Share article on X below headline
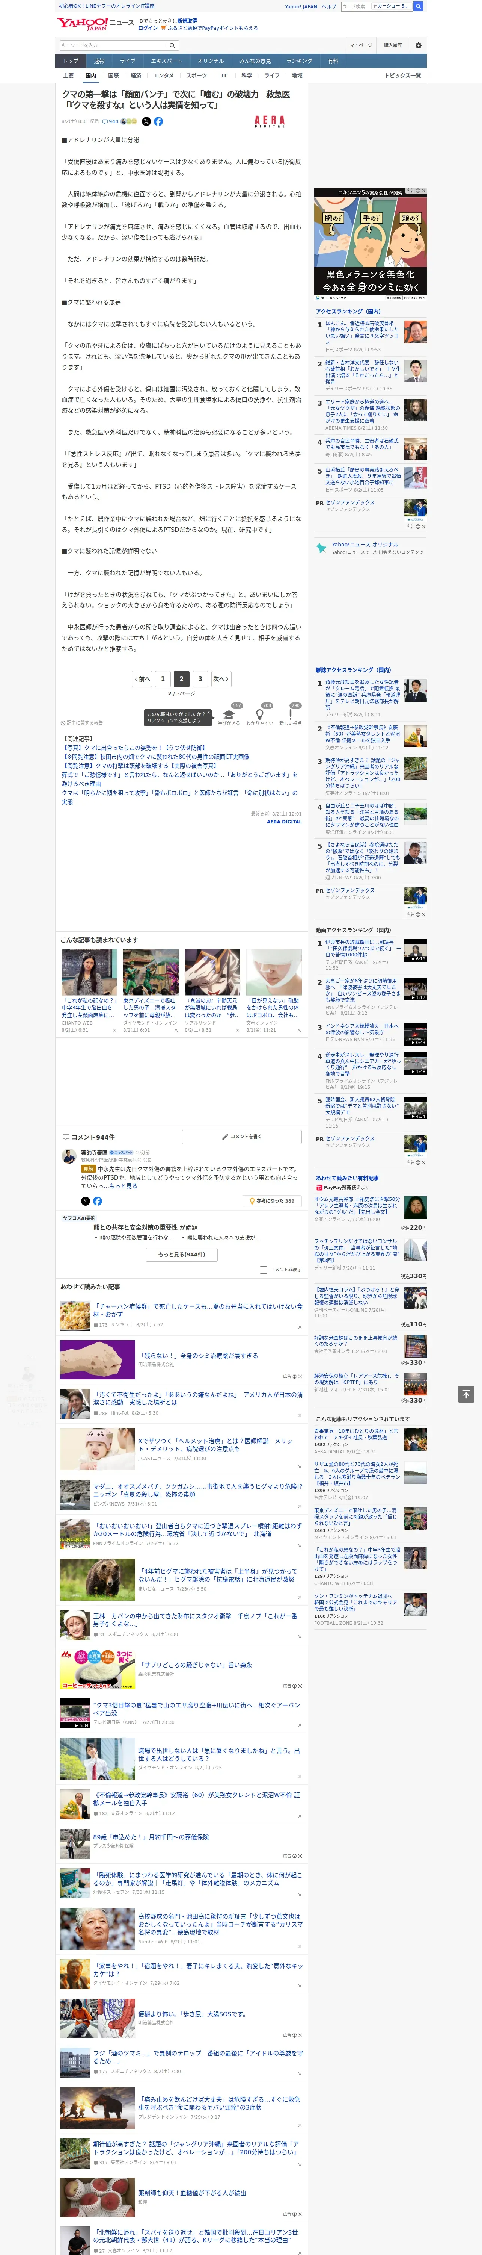Screen dimensions: 482x2255 [x=146, y=122]
